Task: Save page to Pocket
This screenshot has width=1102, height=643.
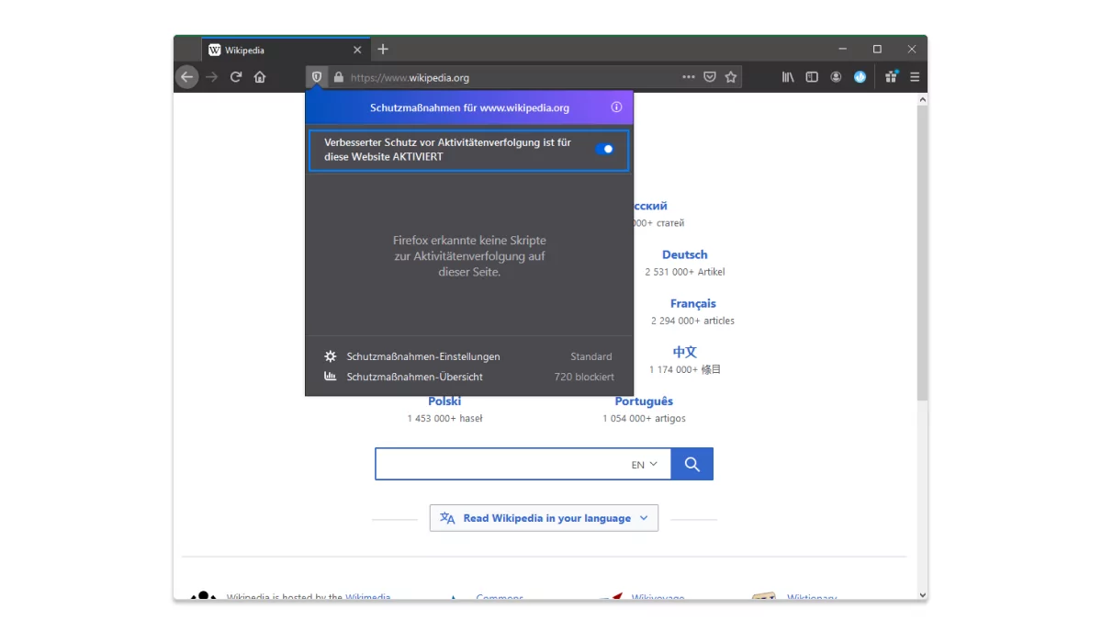Action: tap(710, 77)
